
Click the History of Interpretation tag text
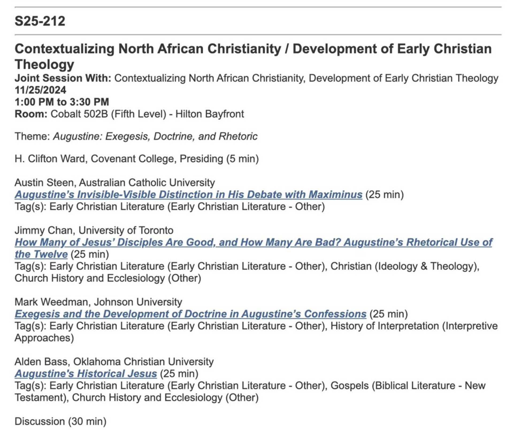coord(385,326)
